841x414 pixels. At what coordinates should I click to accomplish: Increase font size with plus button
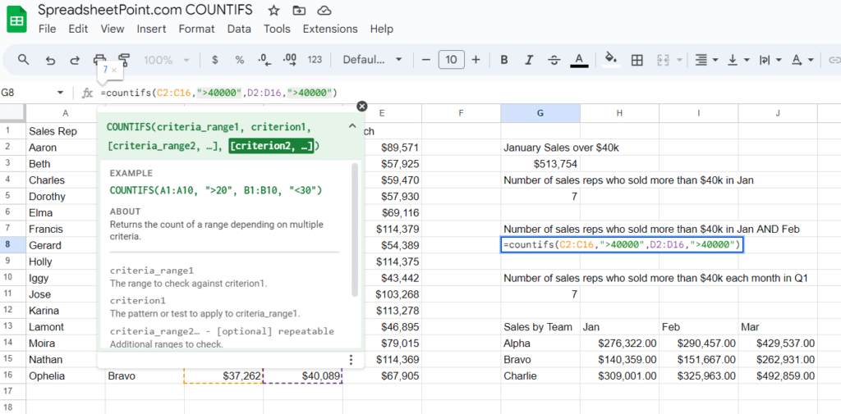click(476, 60)
